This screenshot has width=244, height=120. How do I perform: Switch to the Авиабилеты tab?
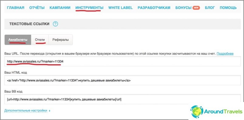tap(18, 40)
